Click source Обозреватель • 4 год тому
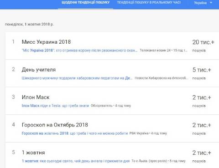The height and width of the screenshot is (168, 219). click(111, 106)
